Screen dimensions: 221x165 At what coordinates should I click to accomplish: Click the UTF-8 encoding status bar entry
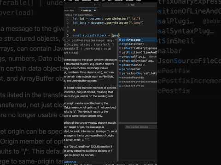tap(131, 165)
